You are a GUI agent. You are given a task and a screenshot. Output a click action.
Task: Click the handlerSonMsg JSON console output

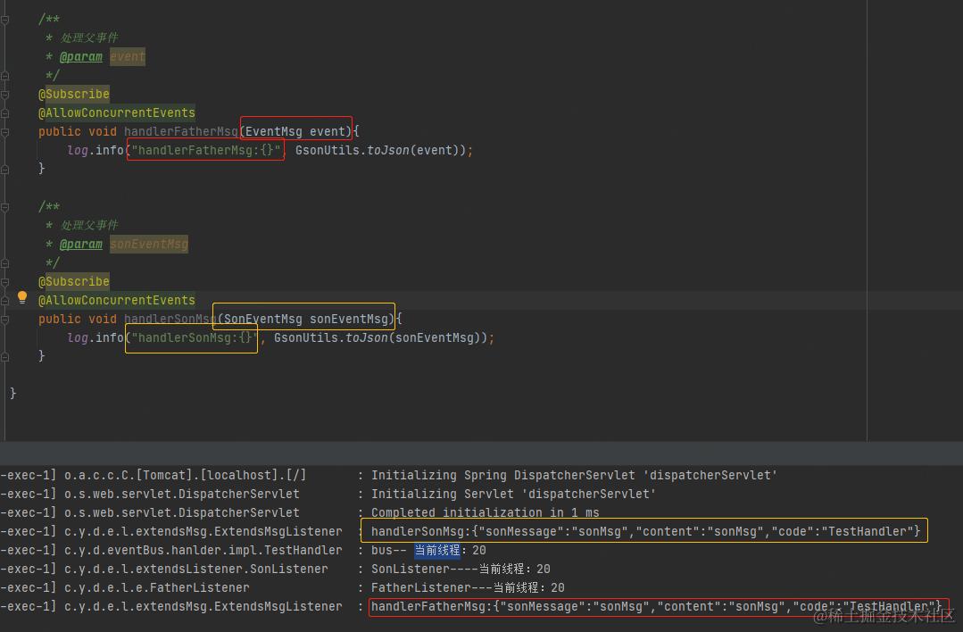click(645, 531)
